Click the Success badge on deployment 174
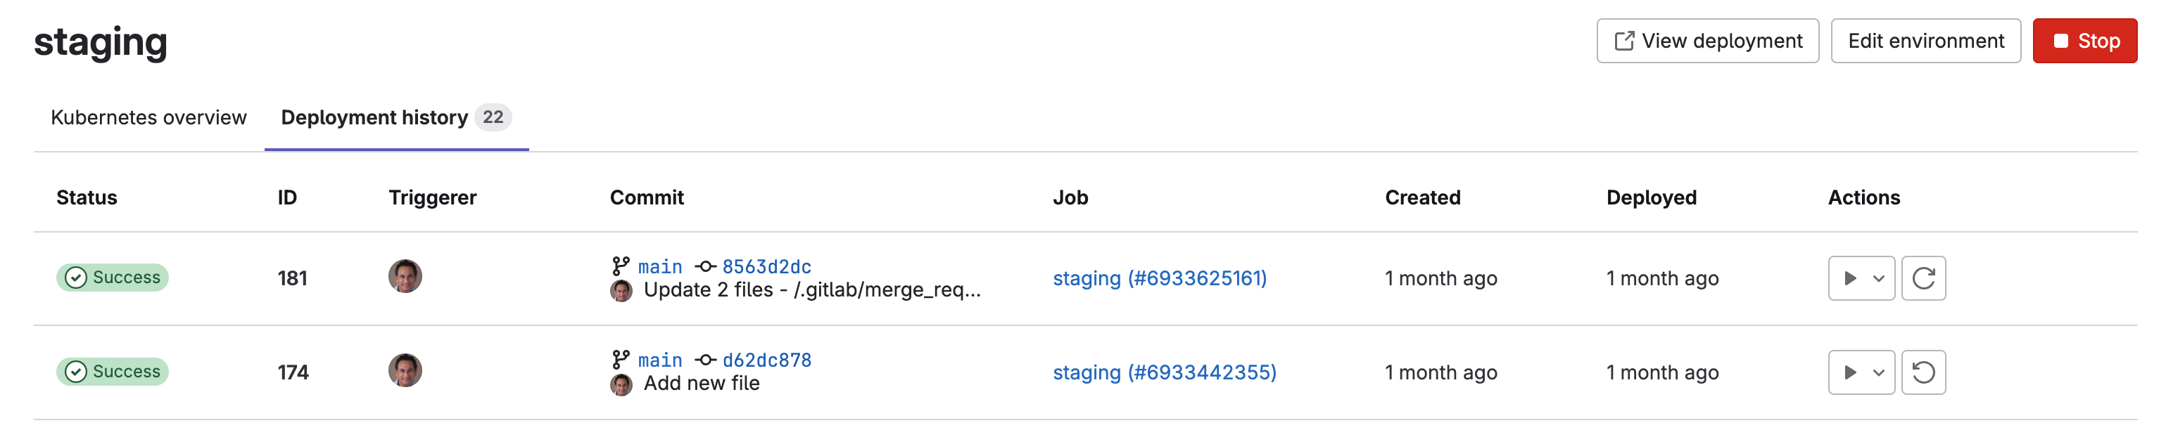This screenshot has width=2166, height=430. point(112,372)
